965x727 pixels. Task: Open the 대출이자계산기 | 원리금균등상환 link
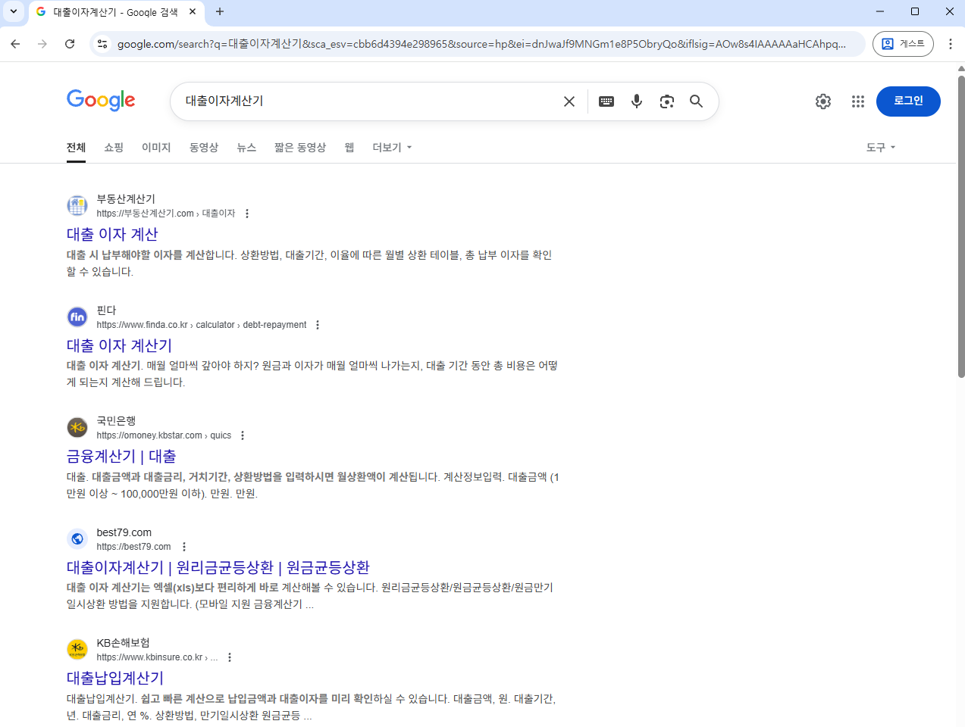[x=218, y=568]
